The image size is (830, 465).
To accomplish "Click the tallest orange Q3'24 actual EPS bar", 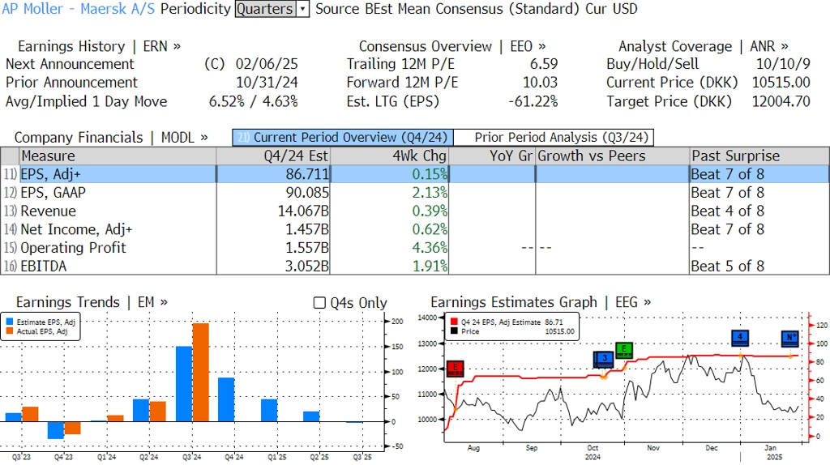I will [x=201, y=373].
